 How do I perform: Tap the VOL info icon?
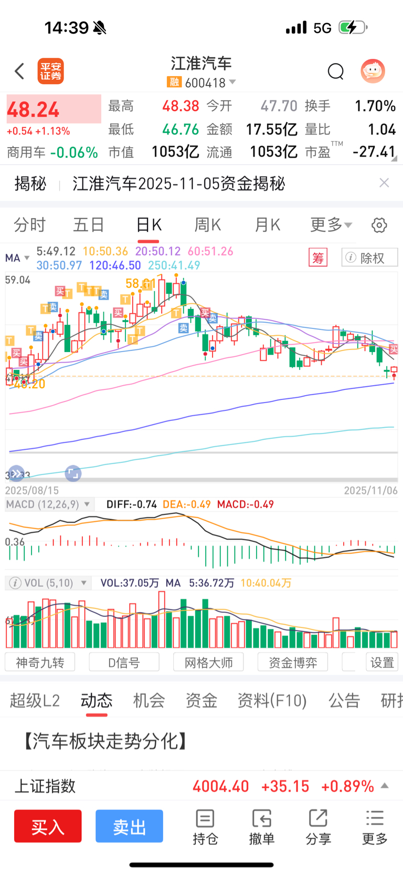(x=16, y=583)
